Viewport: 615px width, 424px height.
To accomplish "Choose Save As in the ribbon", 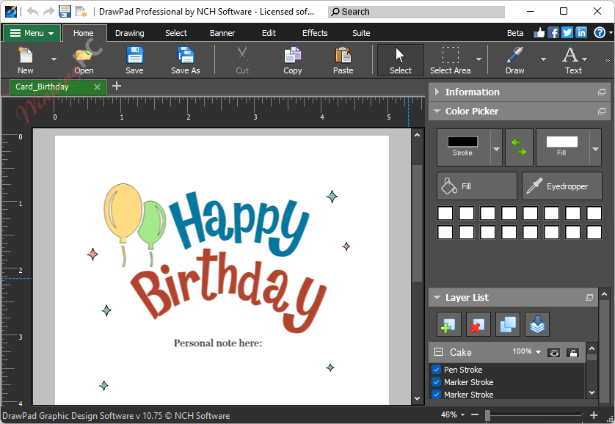I will pyautogui.click(x=186, y=60).
